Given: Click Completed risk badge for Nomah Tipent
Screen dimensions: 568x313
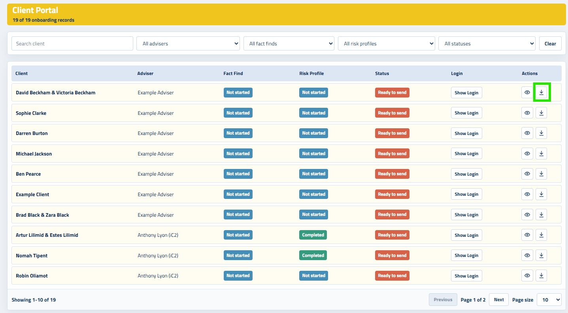Looking at the screenshot, I should click(x=313, y=255).
